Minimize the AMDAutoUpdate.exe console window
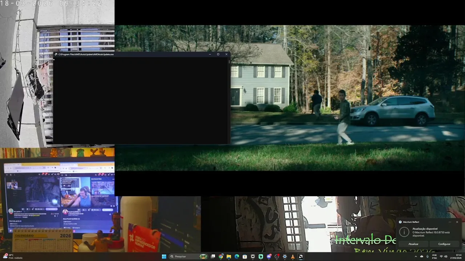Image resolution: width=465 pixels, height=261 pixels. [210, 54]
